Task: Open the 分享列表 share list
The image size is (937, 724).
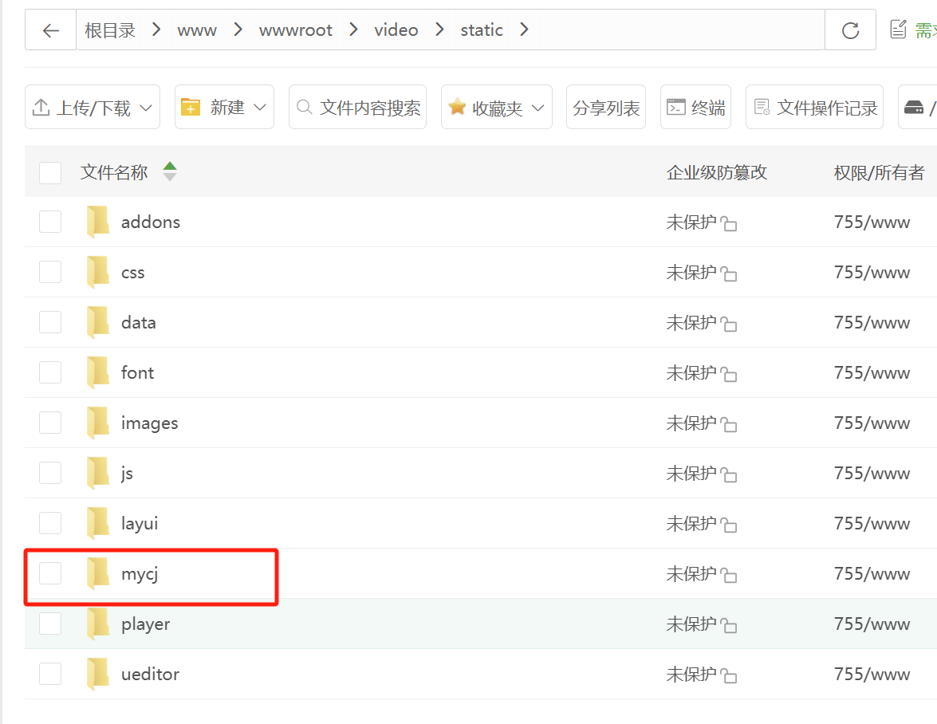Action: click(606, 108)
